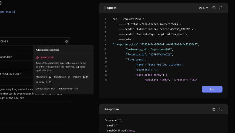Click the Max length value 24 badge
This screenshot has height=133, width=235.
pos(69,77)
